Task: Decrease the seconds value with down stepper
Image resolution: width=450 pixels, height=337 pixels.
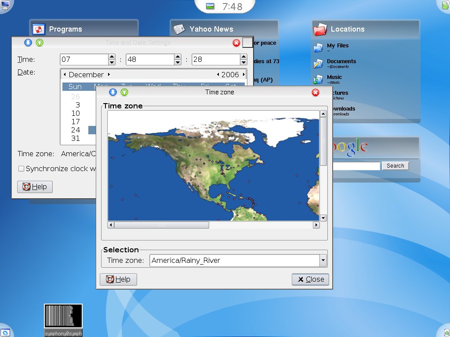Action: click(243, 62)
